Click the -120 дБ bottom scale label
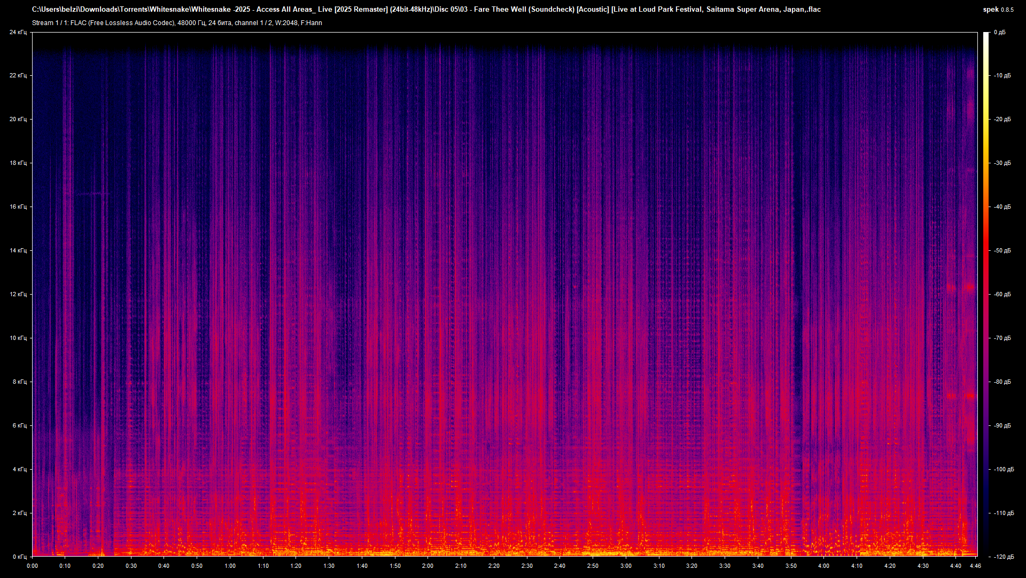This screenshot has height=578, width=1026. point(1003,557)
